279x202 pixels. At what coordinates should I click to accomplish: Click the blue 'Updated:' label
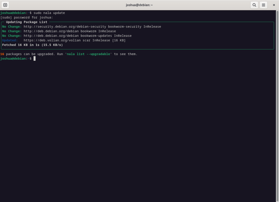(10, 40)
